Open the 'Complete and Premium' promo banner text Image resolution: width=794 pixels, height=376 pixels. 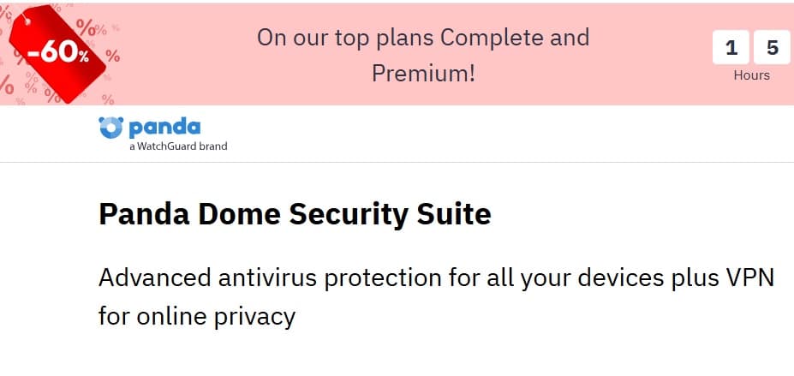tap(423, 55)
